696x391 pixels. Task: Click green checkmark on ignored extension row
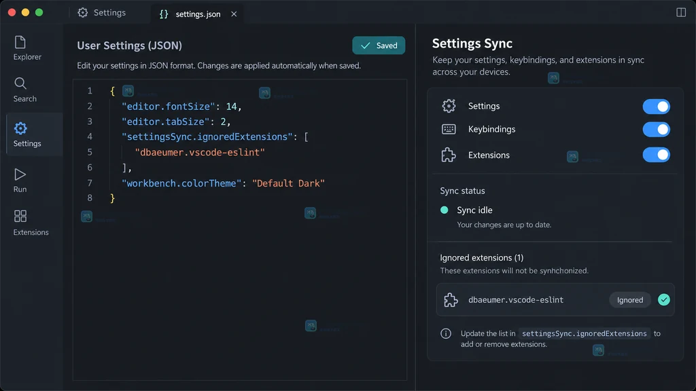[x=663, y=299]
